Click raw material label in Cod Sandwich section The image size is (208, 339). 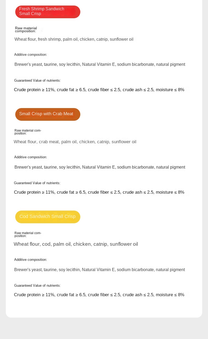coord(28,234)
